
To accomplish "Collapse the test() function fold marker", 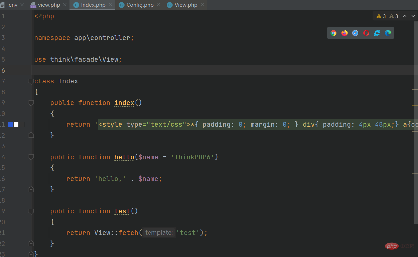I will (x=31, y=211).
